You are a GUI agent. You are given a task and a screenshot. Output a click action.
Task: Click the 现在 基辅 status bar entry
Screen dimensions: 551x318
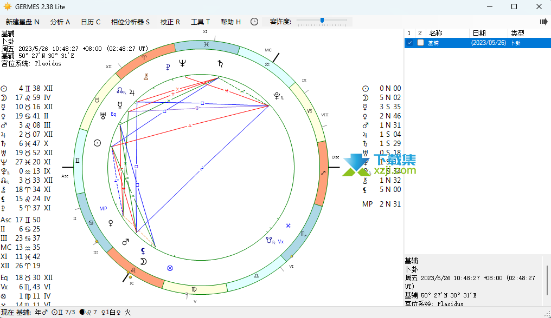point(16,313)
